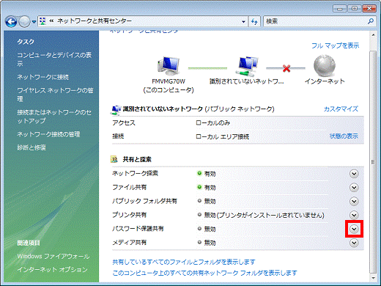Click the refresh button beside address bar
The width and height of the screenshot is (381, 286).
(x=254, y=22)
